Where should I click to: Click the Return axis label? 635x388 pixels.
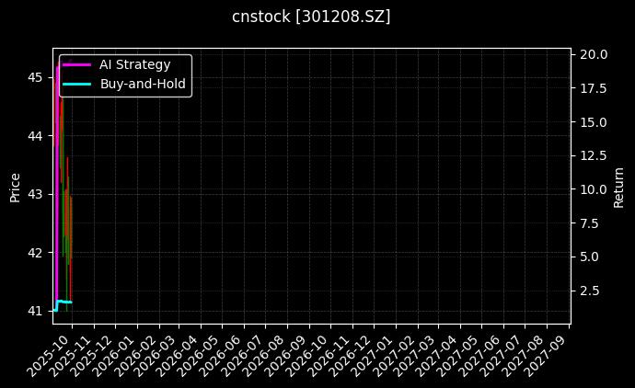(618, 186)
